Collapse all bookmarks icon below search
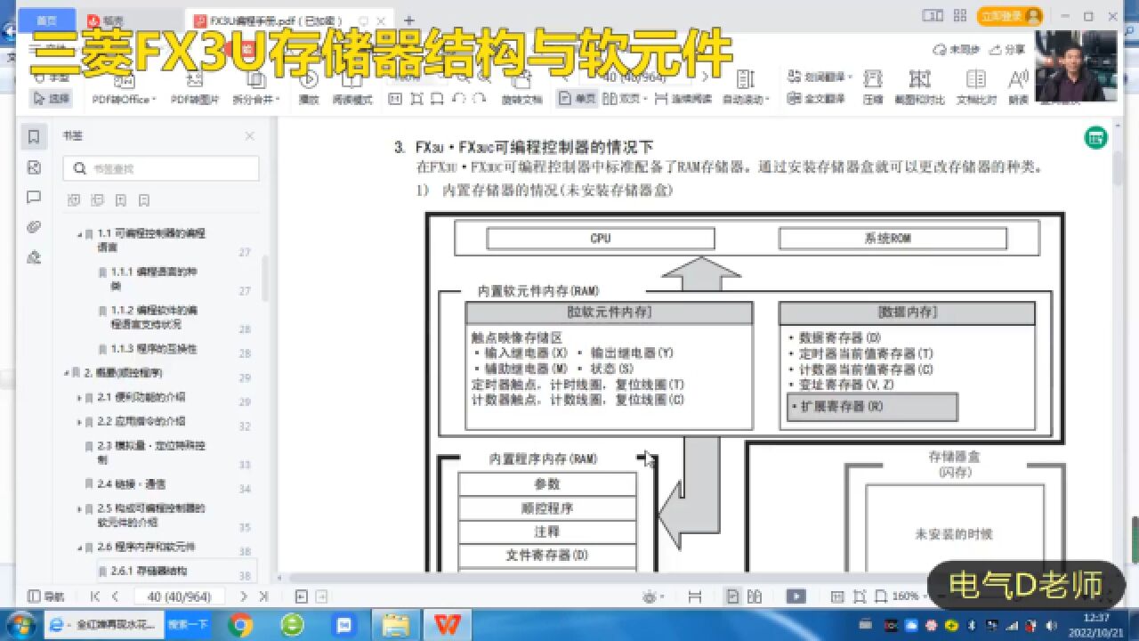1139x641 pixels. (x=98, y=200)
